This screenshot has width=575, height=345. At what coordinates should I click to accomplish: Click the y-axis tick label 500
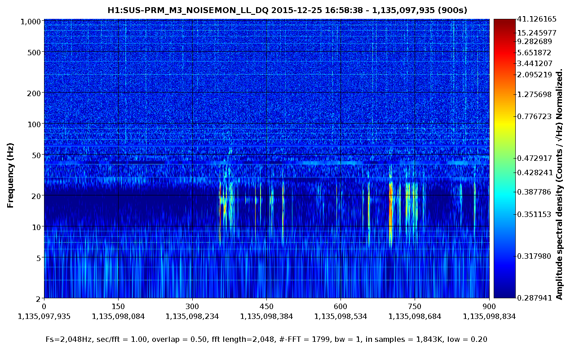pos(35,52)
